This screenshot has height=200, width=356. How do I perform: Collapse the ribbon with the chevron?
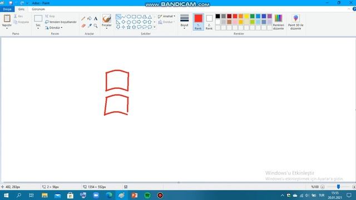(349, 9)
